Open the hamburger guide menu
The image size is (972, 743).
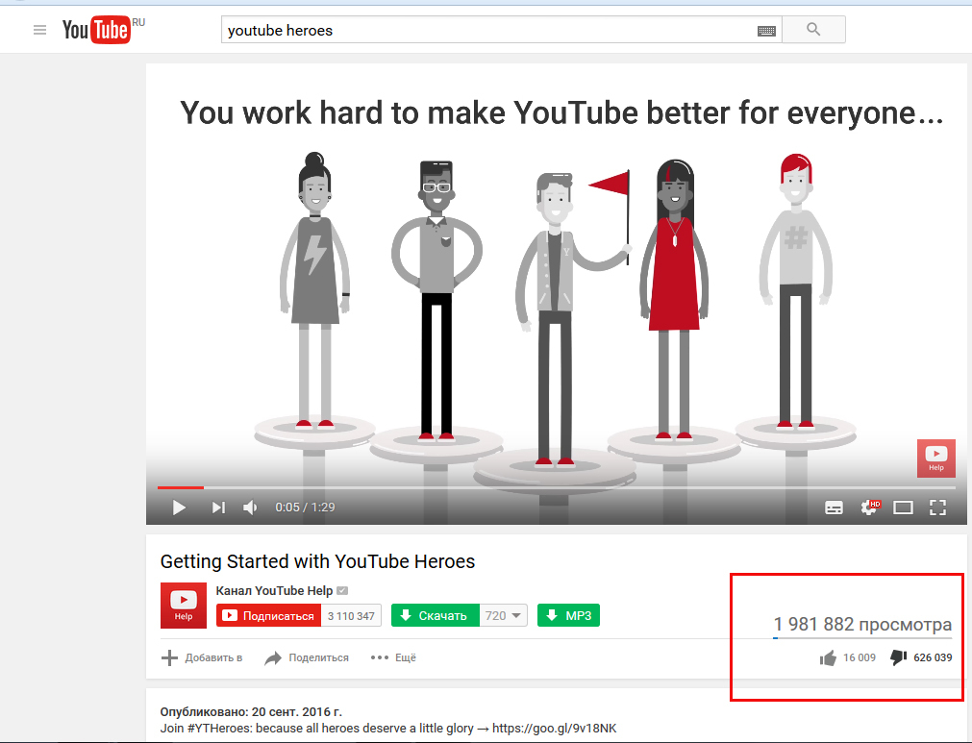pos(39,30)
